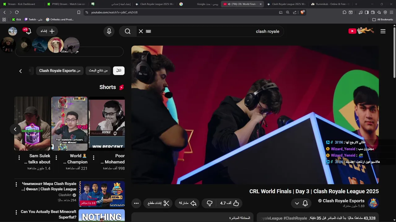Screen dimensions: 396x222
Task: Click the مشاركة share button
Action: coord(188,203)
